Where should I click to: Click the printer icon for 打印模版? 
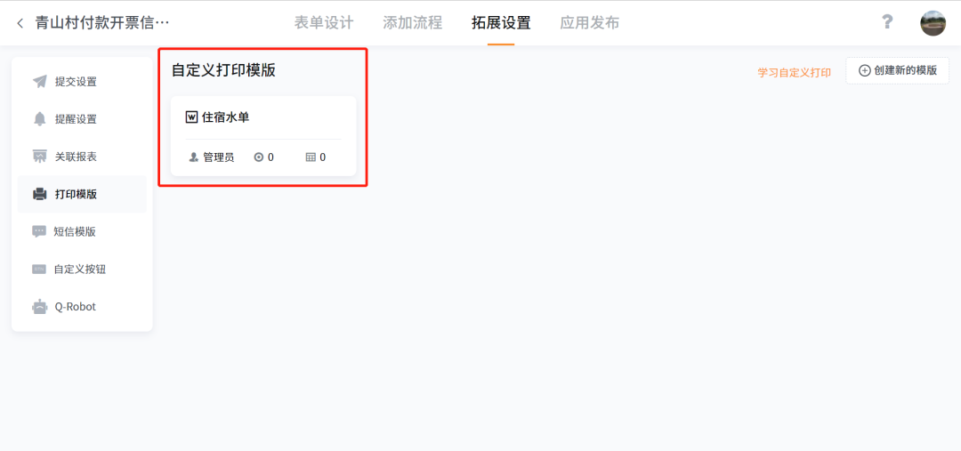[40, 194]
